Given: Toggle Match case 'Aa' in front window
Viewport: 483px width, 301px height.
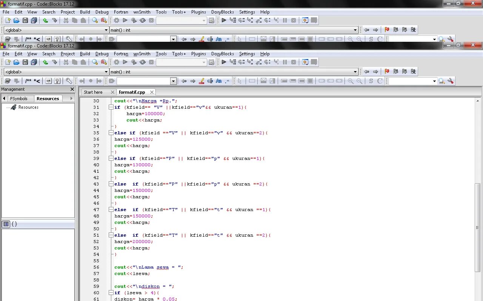Looking at the screenshot, I should [218, 81].
